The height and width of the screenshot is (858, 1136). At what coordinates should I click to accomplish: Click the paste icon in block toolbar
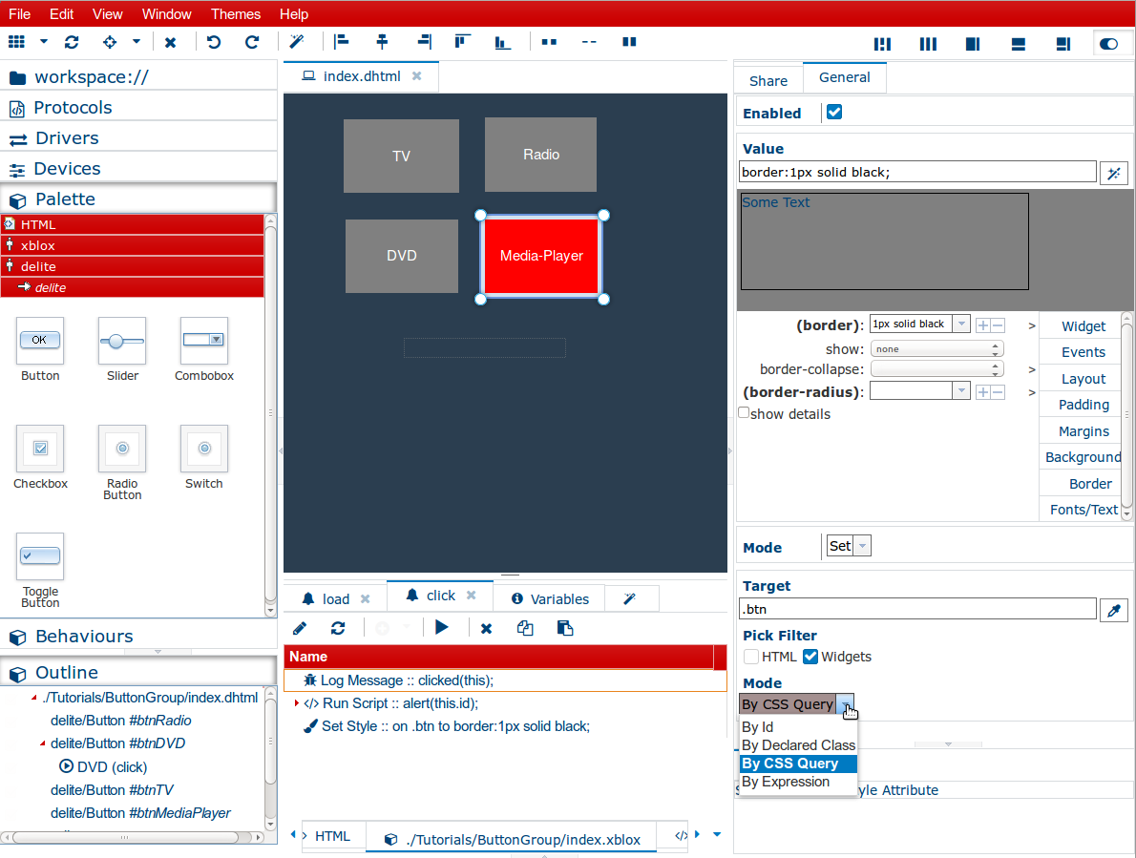pyautogui.click(x=564, y=628)
